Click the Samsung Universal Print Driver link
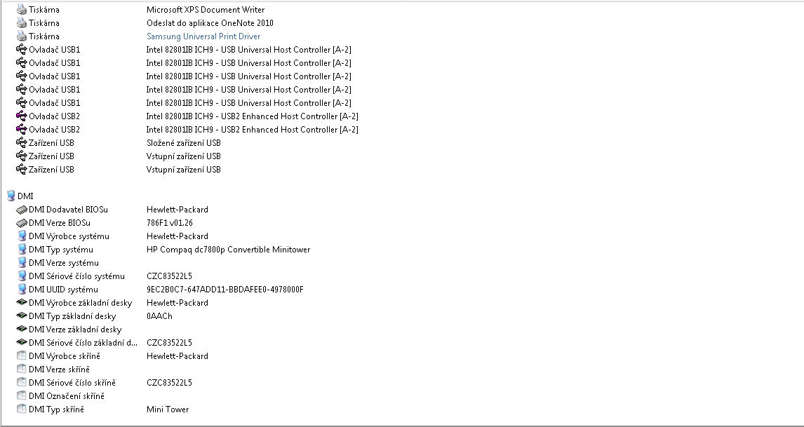804x427 pixels. 203,36
